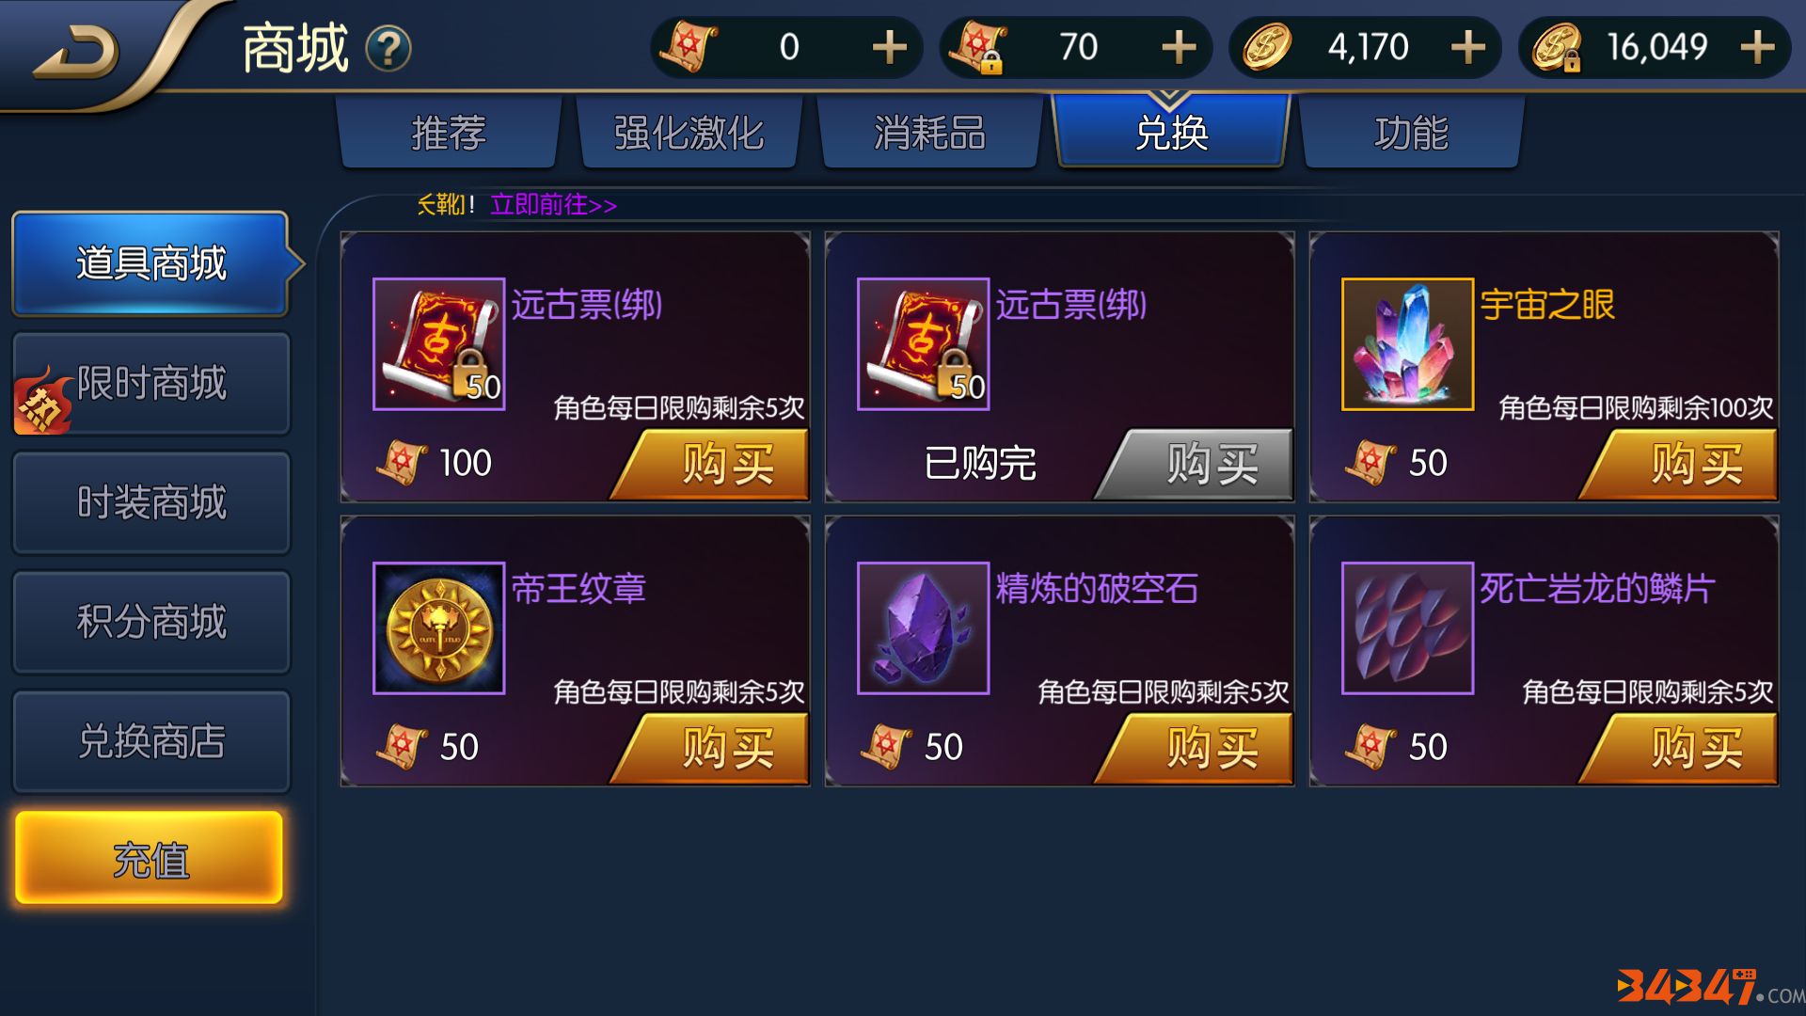The image size is (1806, 1016).
Task: Add bound tickets via plus next to 70
Action: tap(1179, 47)
